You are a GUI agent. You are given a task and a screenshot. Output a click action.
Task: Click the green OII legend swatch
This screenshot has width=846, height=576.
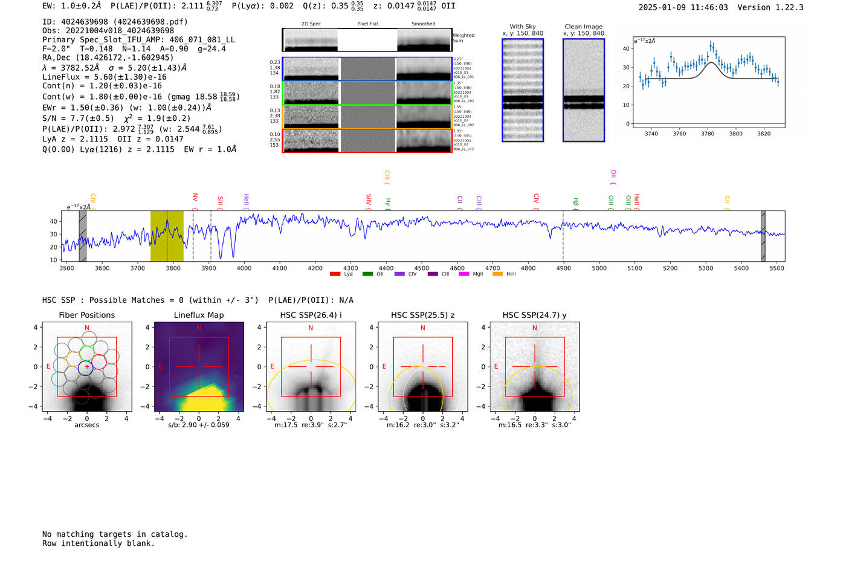pyautogui.click(x=367, y=274)
